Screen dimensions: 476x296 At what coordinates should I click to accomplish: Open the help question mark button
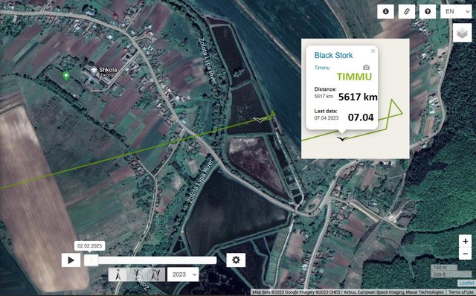point(428,12)
